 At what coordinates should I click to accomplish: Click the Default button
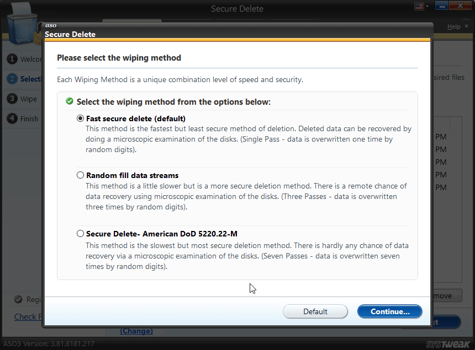[x=315, y=311]
